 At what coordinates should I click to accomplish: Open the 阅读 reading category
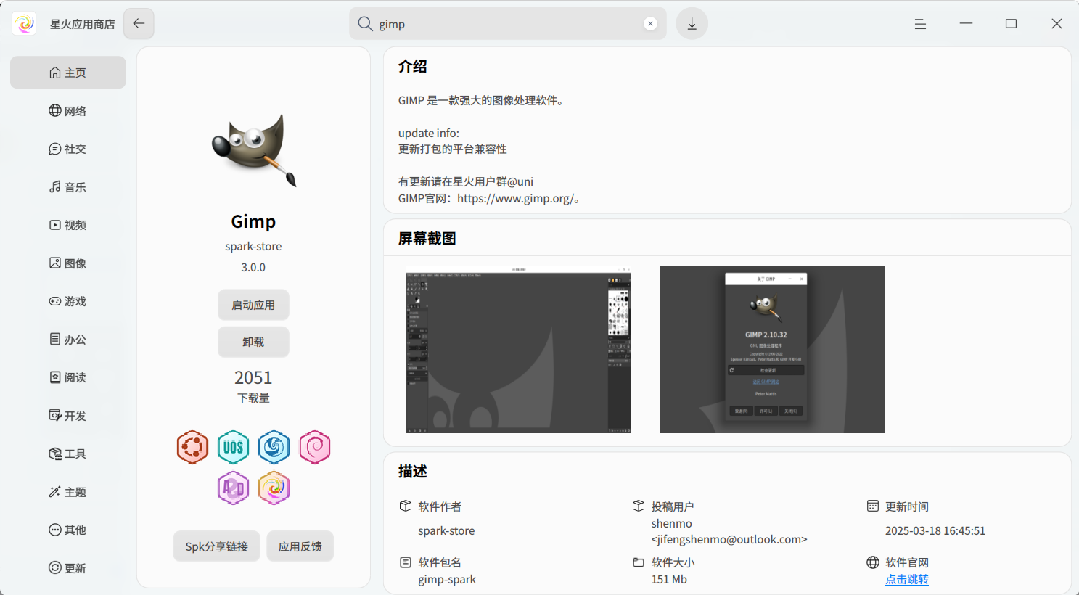[67, 377]
